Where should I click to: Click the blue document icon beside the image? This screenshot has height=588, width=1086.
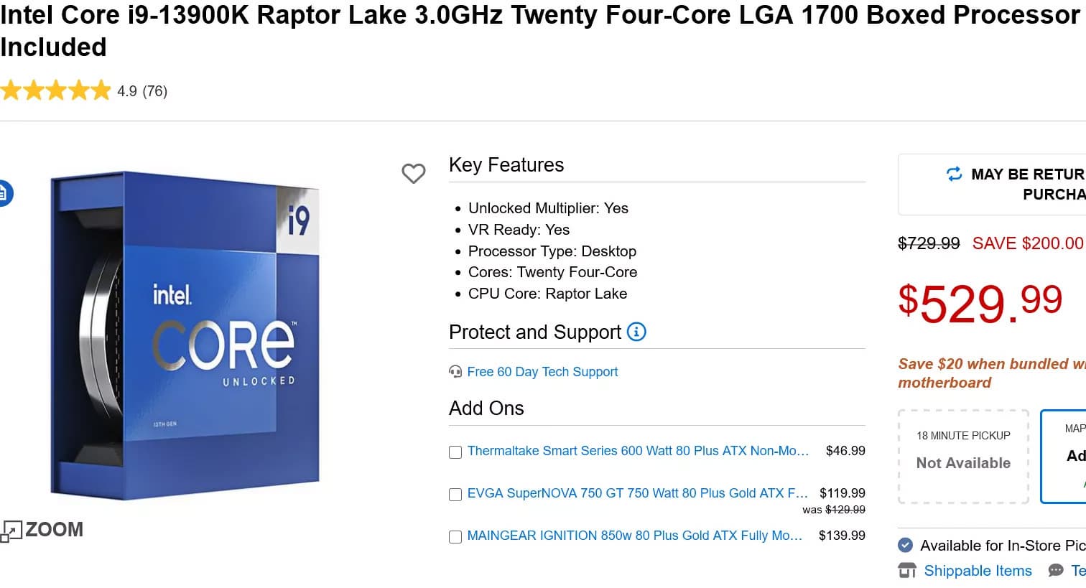click(3, 193)
